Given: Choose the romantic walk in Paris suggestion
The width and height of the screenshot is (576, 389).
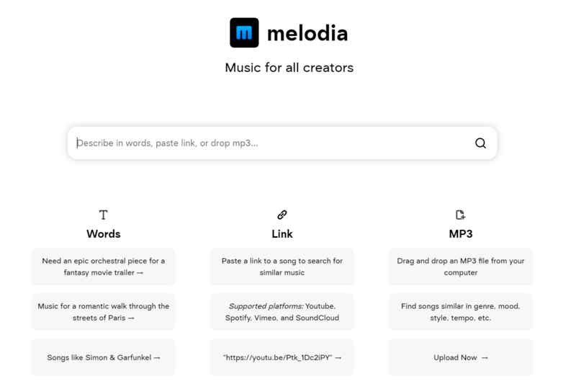Looking at the screenshot, I should pos(103,312).
